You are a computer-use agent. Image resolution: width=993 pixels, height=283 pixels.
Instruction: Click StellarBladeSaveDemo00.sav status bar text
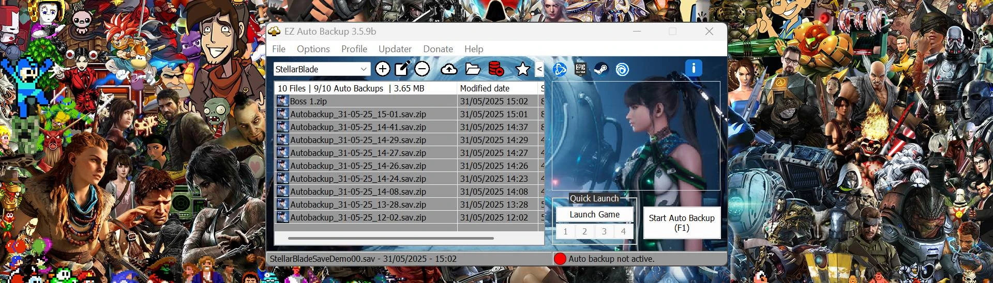pos(363,259)
